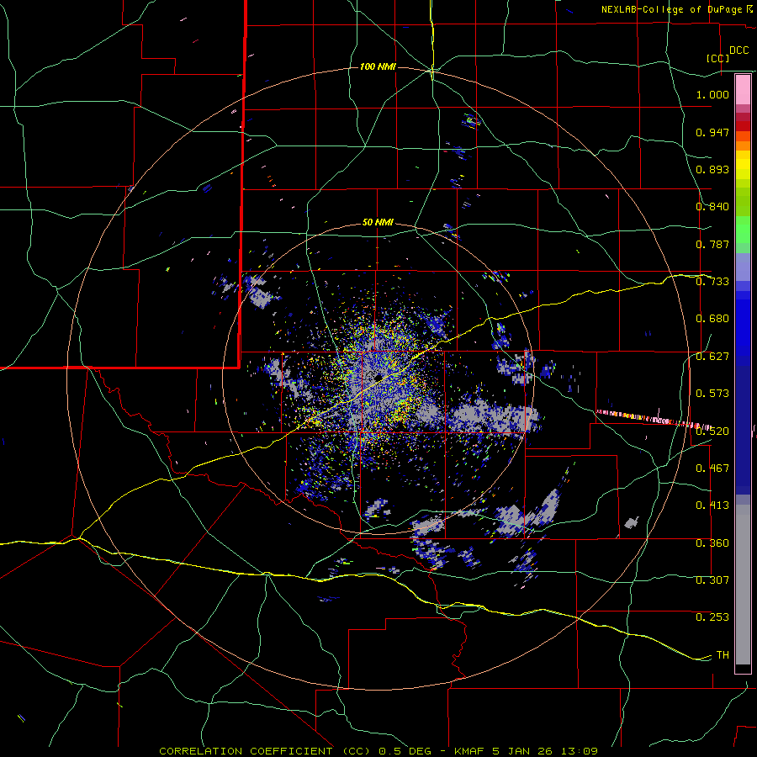
Task: Click the 0.520 legend value
Action: (712, 431)
